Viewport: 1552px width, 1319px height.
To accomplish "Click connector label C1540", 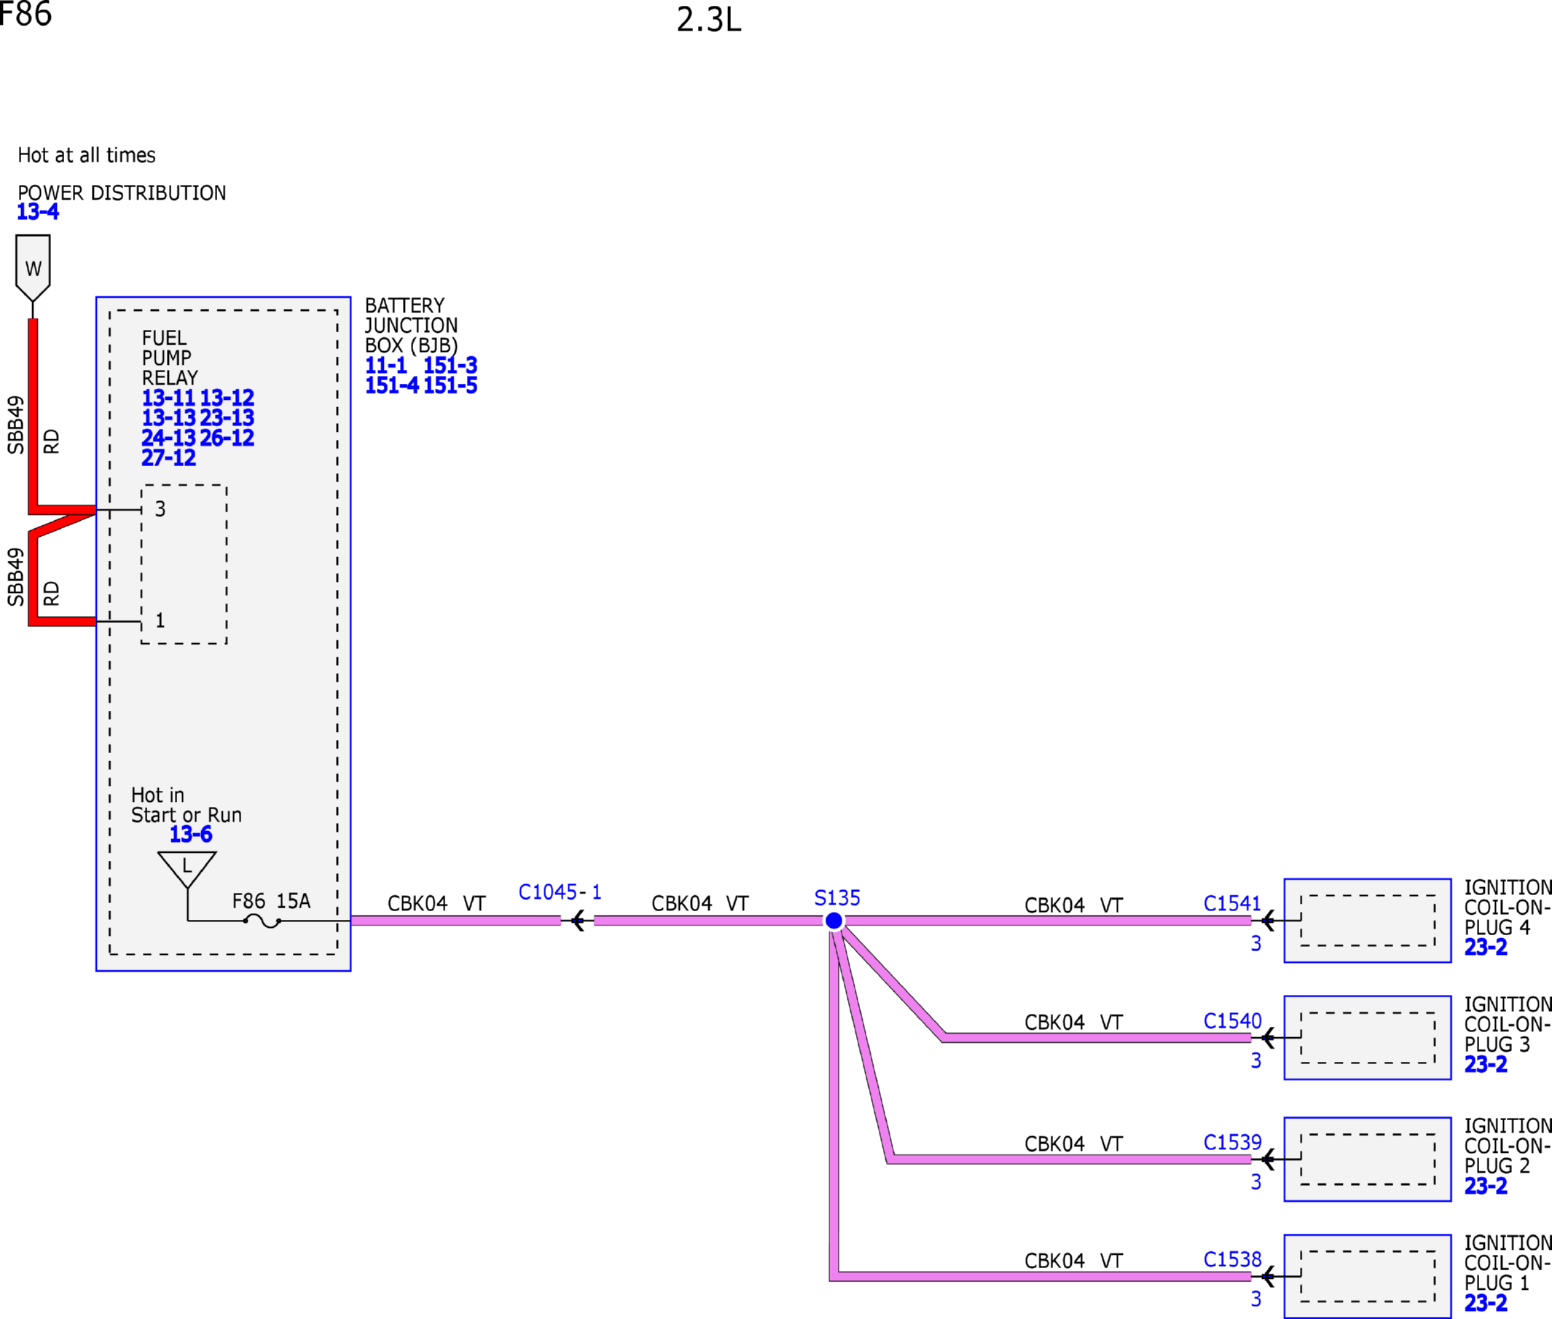I will click(x=1233, y=1021).
